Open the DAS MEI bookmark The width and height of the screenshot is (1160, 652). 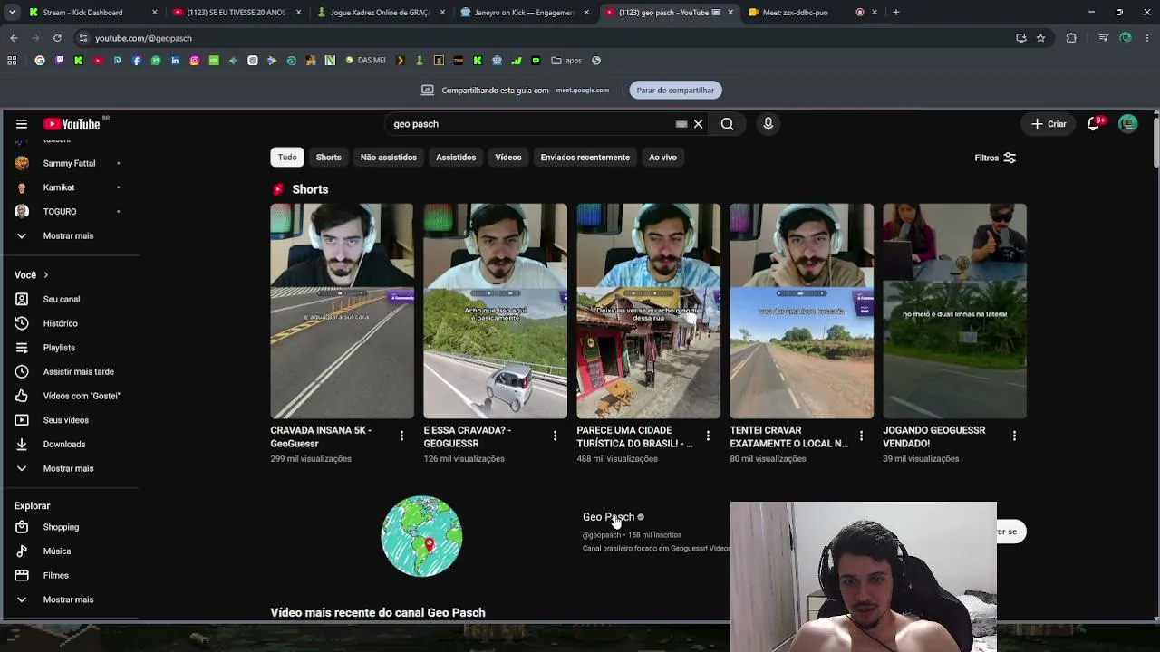pyautogui.click(x=365, y=61)
